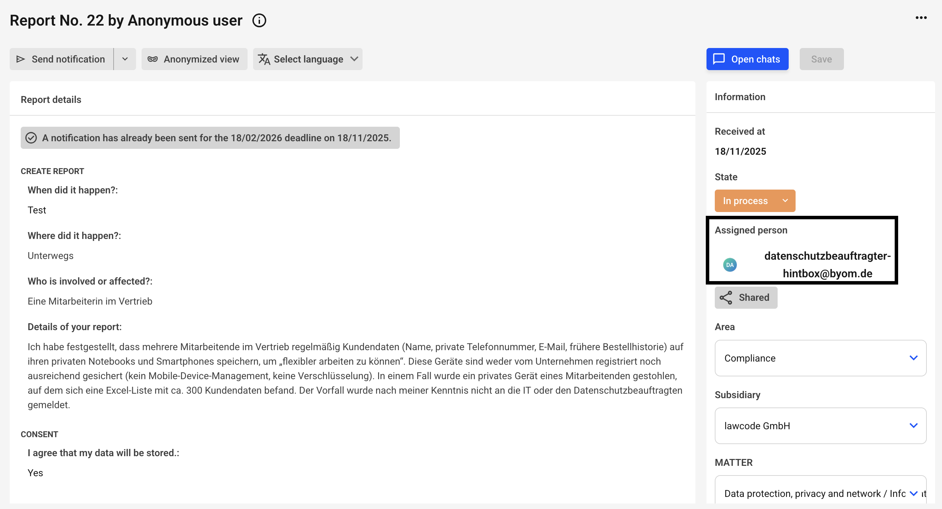This screenshot has width=942, height=509.
Task: Click the info icon next to report title
Action: click(x=259, y=20)
